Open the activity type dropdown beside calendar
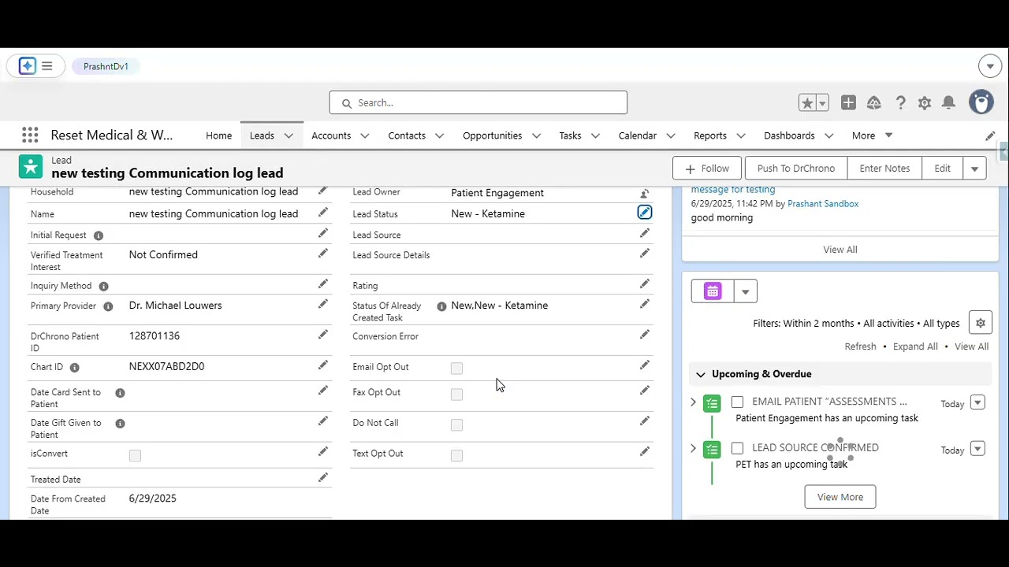1009x567 pixels. tap(746, 291)
